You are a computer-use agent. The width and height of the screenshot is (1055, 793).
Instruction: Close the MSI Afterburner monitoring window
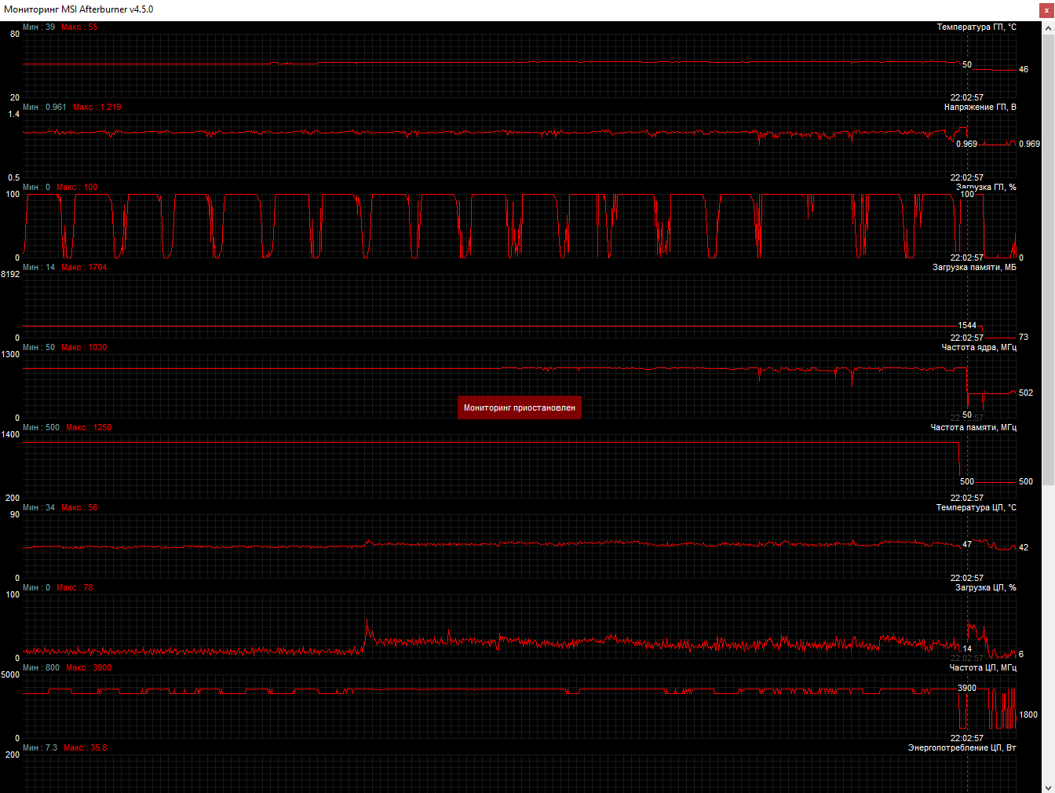point(1046,9)
